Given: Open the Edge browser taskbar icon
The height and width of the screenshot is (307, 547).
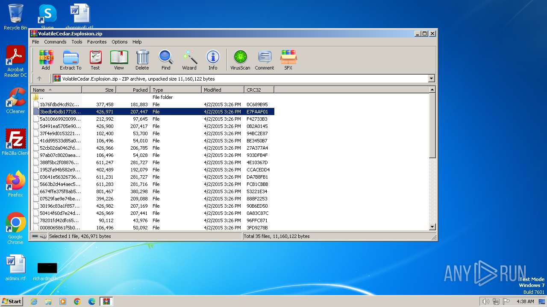Looking at the screenshot, I should click(92, 301).
